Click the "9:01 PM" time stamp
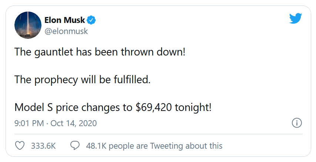 pyautogui.click(x=29, y=123)
